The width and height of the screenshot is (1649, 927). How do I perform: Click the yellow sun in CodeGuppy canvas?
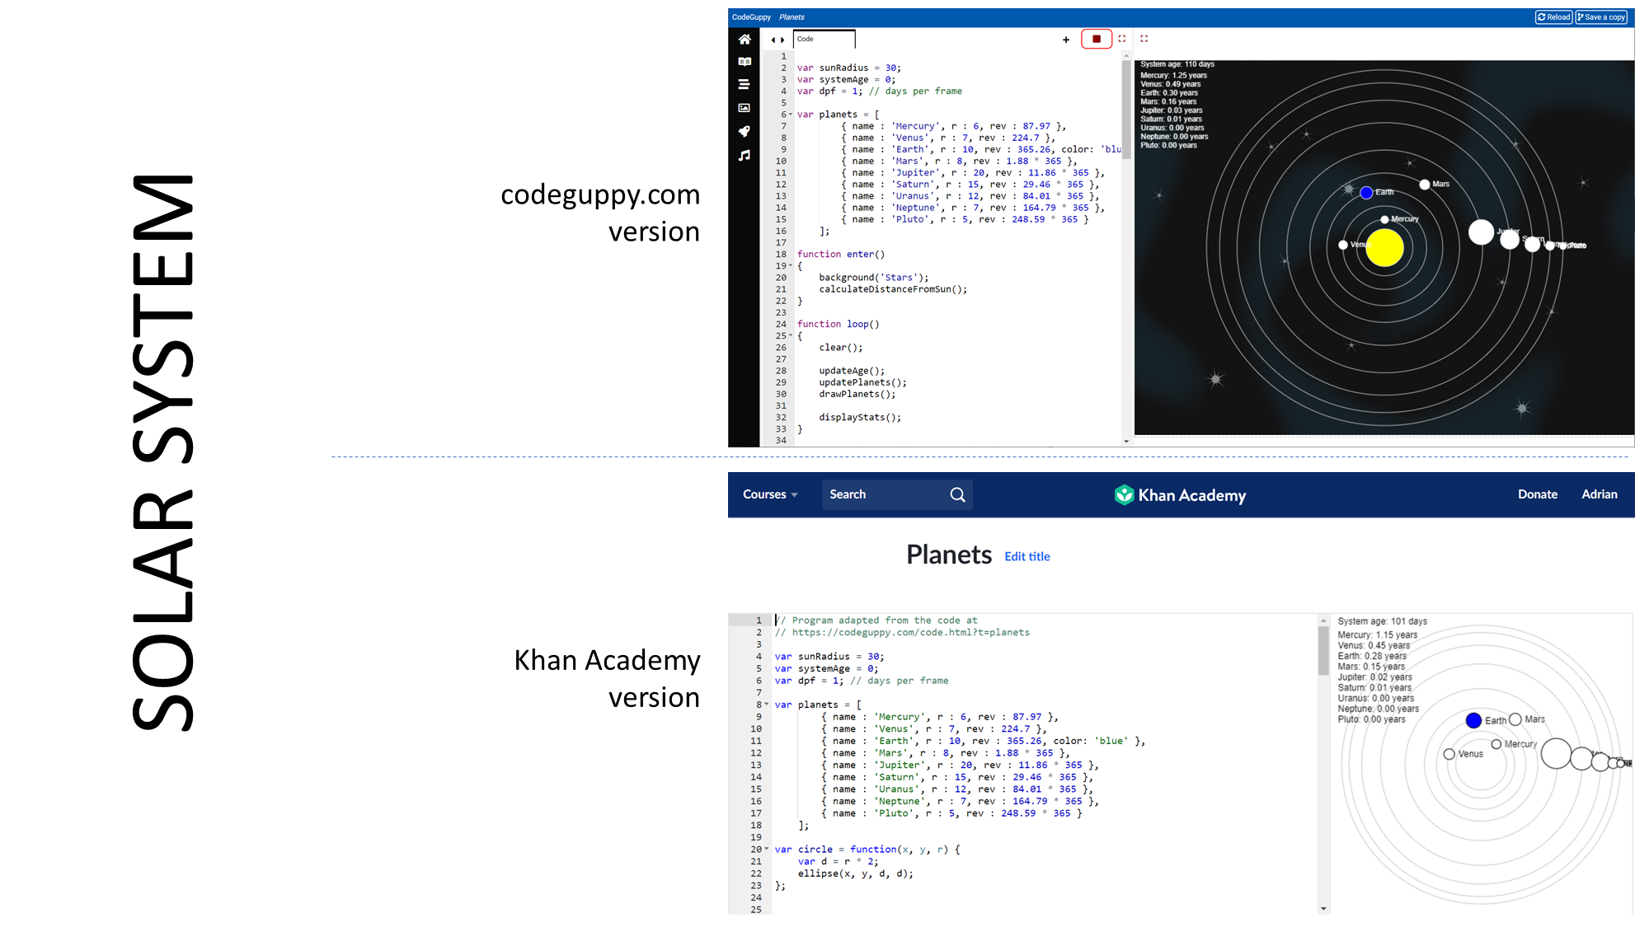1384,248
